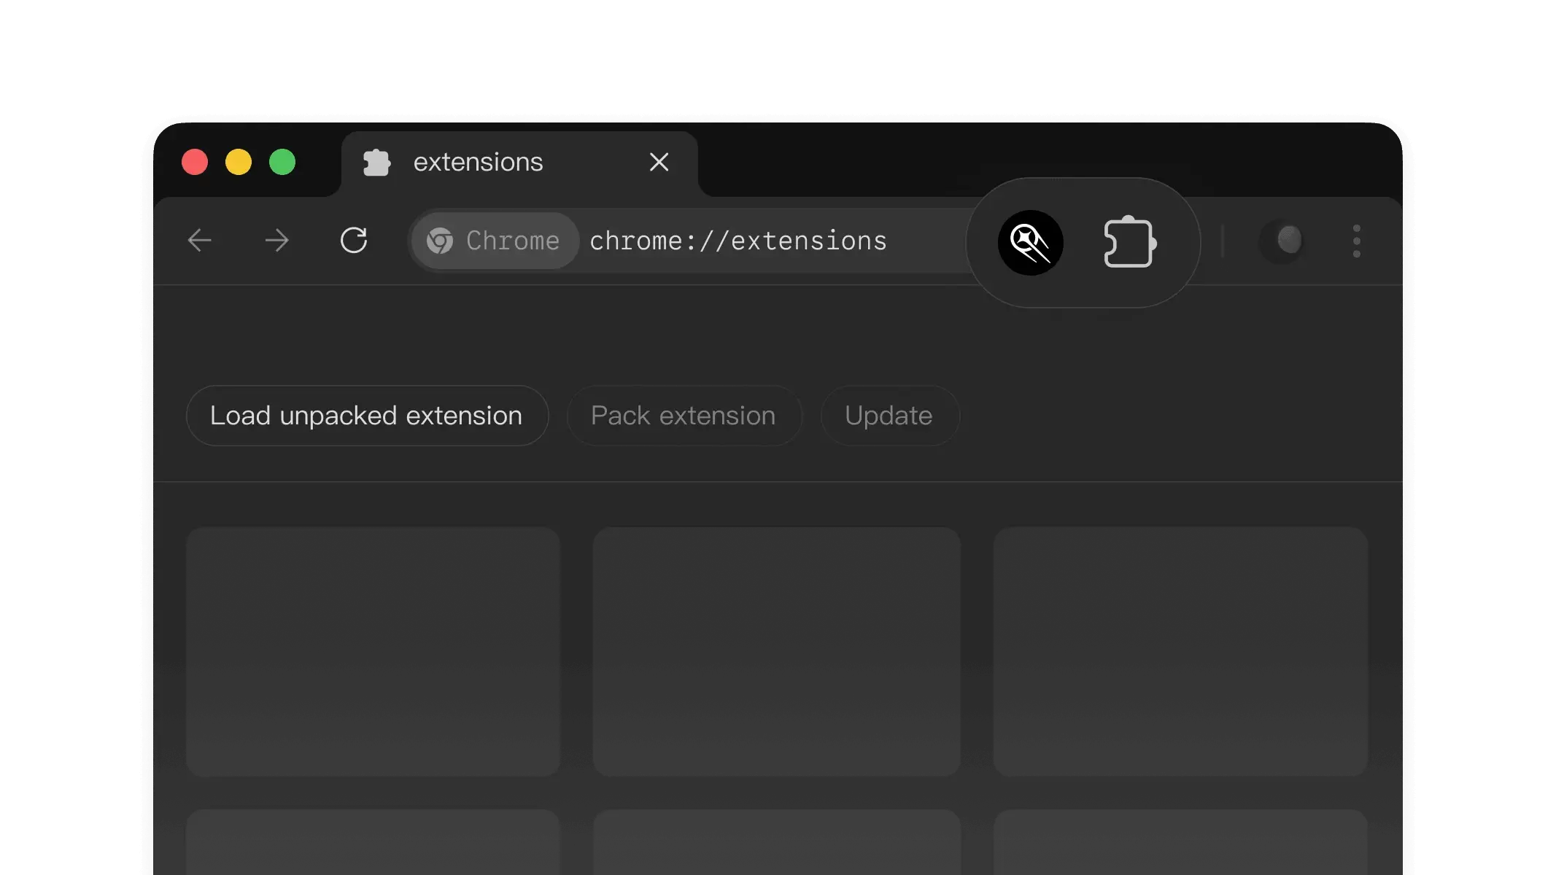Select the extensions tab
Screen dimensions: 1556x875
coord(519,163)
